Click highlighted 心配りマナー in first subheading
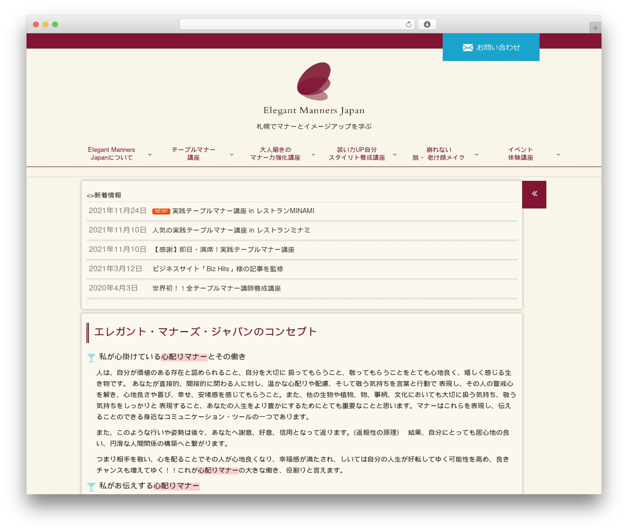Screen dimensions: 628x532 (x=184, y=357)
